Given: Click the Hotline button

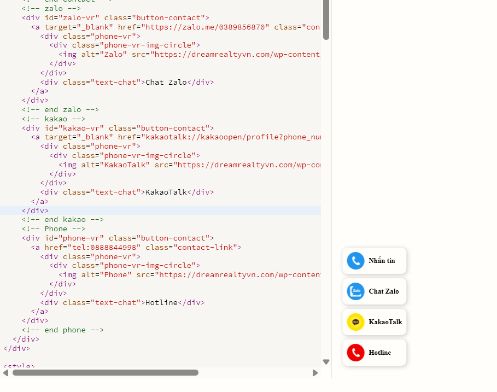Looking at the screenshot, I should (374, 353).
